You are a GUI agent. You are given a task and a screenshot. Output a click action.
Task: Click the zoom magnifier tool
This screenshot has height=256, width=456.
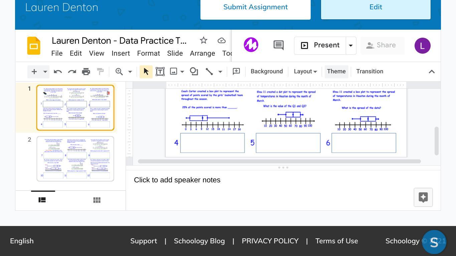119,72
